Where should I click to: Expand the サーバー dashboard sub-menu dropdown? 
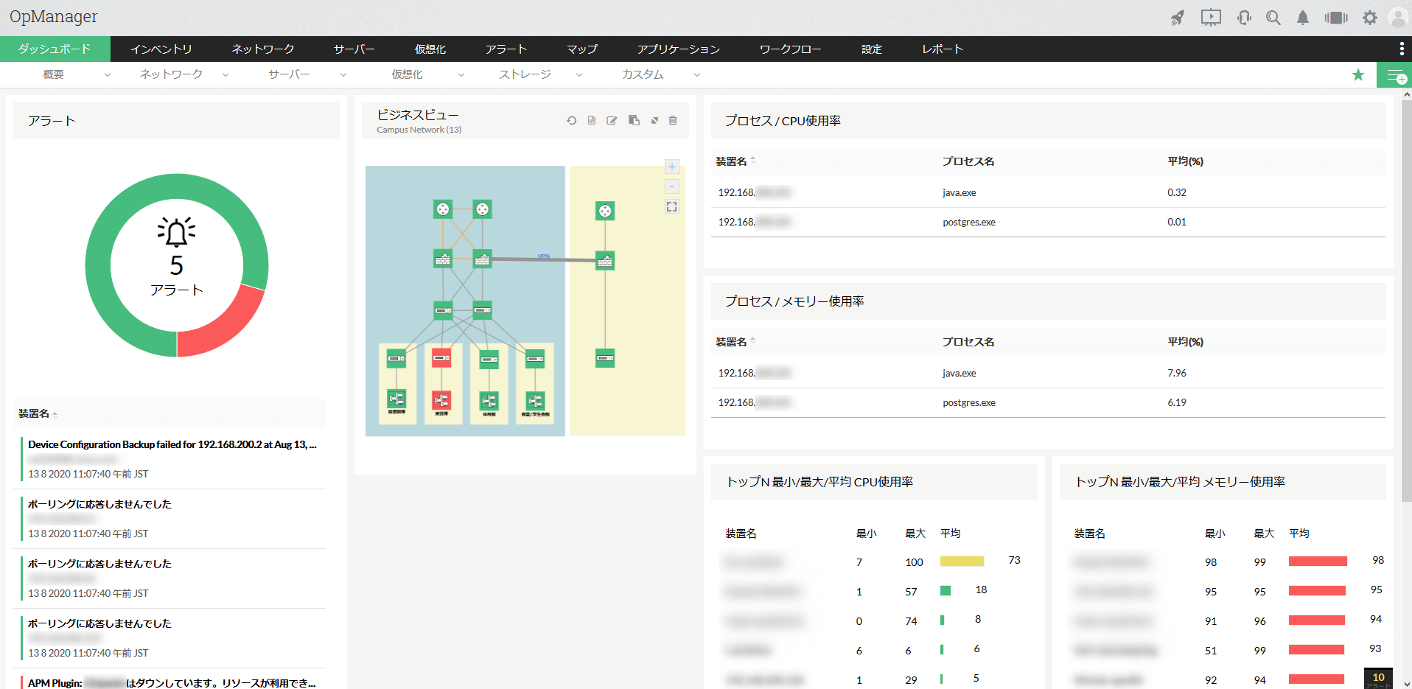343,74
